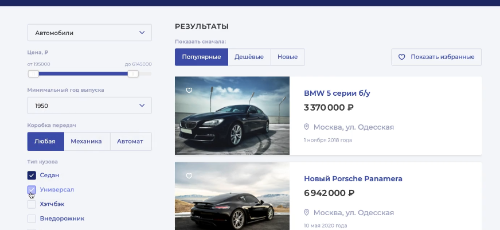Click location pin icon of BMW listing
The width and height of the screenshot is (500, 230).
307,127
